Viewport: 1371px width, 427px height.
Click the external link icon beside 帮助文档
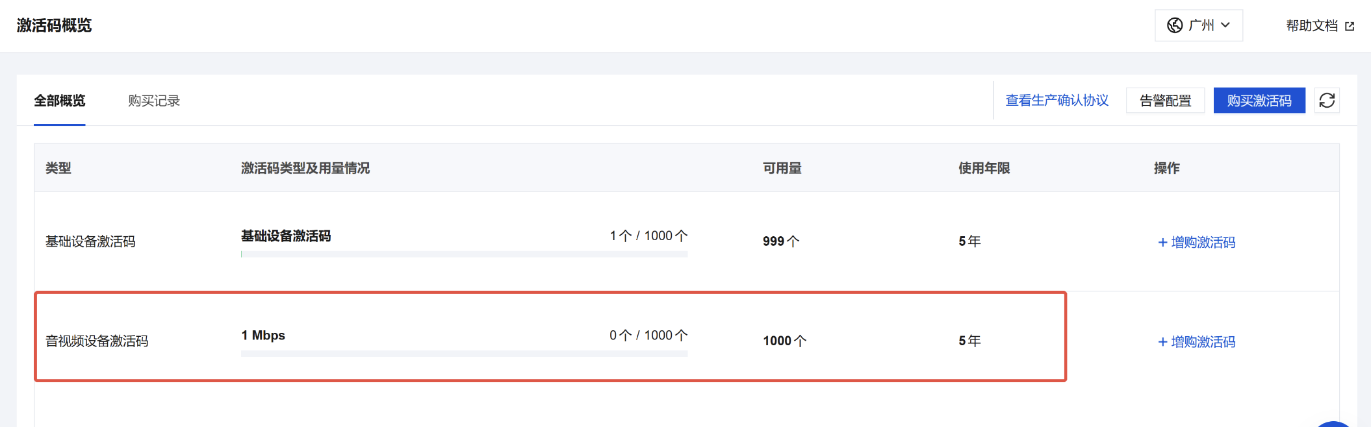(x=1350, y=26)
